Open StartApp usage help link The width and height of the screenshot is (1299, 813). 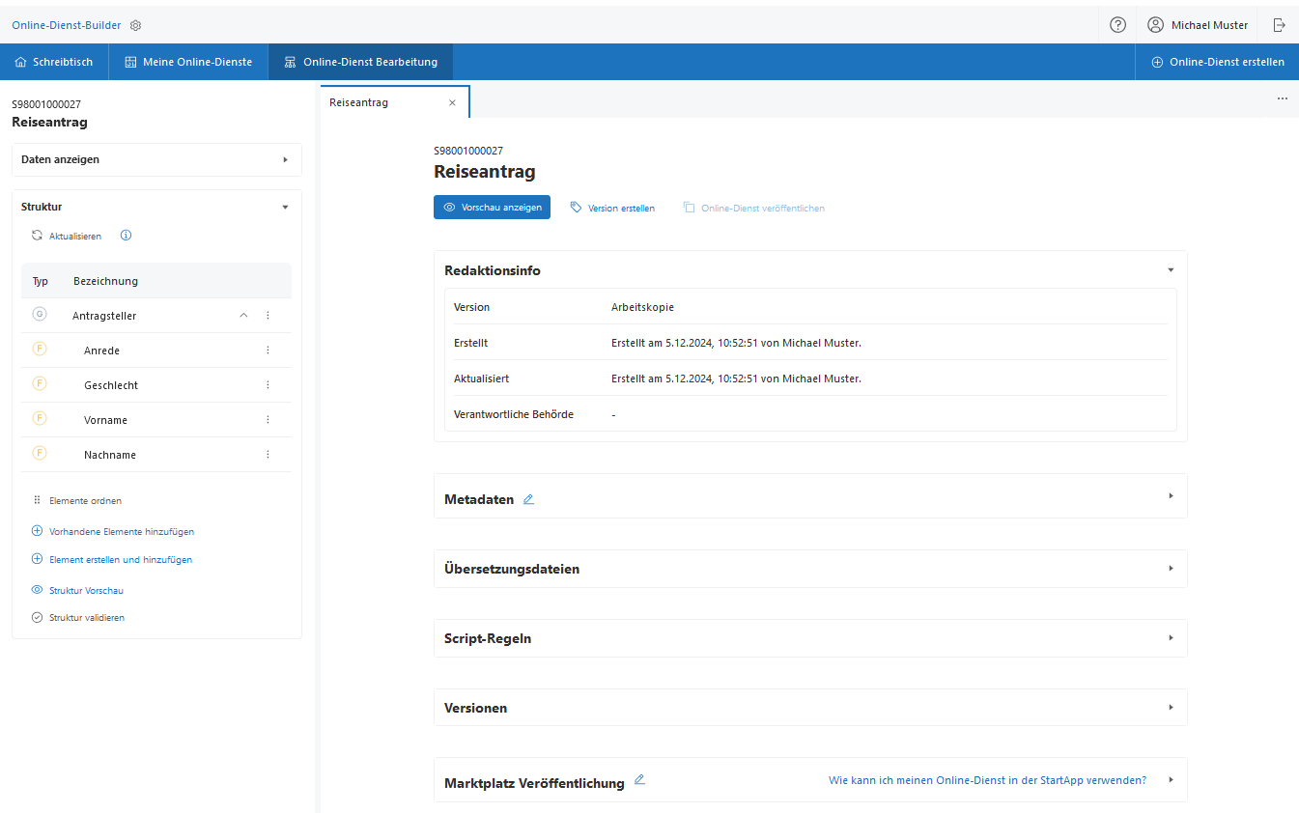point(987,780)
